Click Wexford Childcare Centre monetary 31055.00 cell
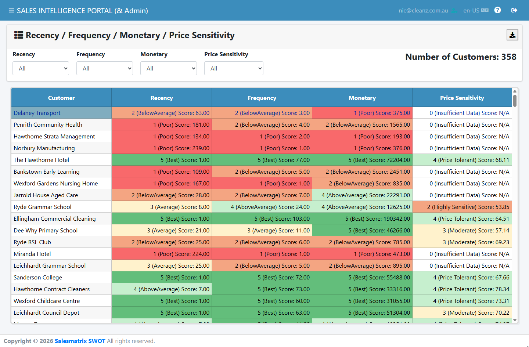Viewport: 529px width, 347px height. point(362,301)
